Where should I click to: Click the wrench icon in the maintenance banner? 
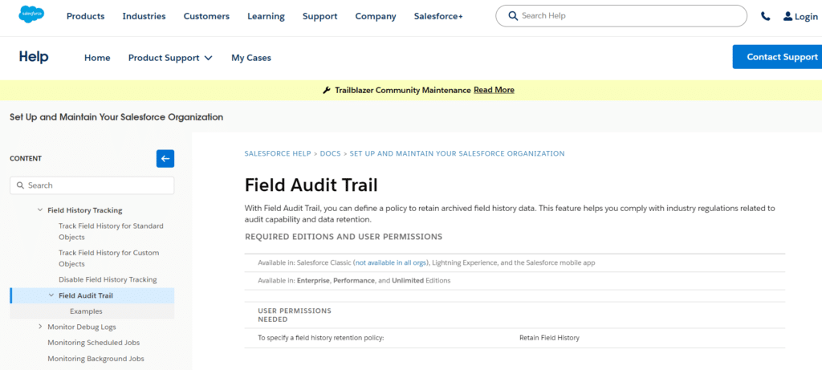(327, 90)
